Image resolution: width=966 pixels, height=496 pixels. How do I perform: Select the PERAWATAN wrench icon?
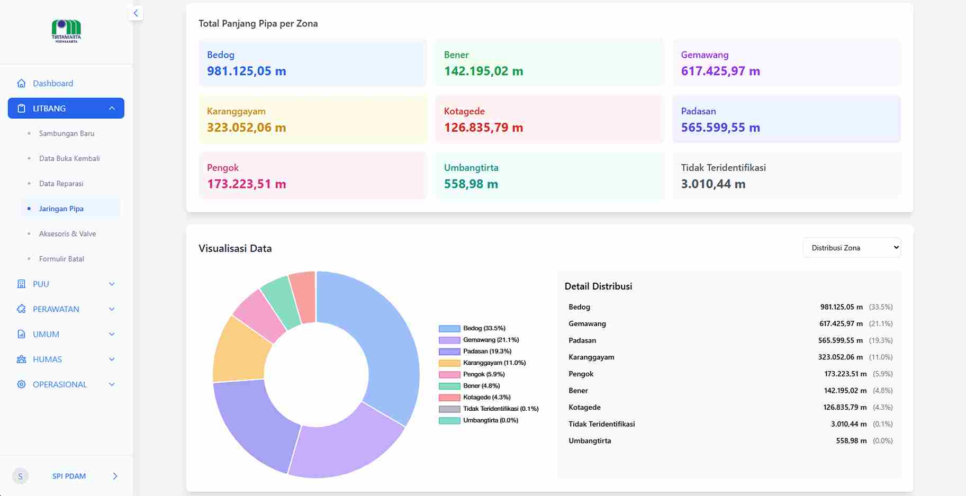pyautogui.click(x=21, y=309)
